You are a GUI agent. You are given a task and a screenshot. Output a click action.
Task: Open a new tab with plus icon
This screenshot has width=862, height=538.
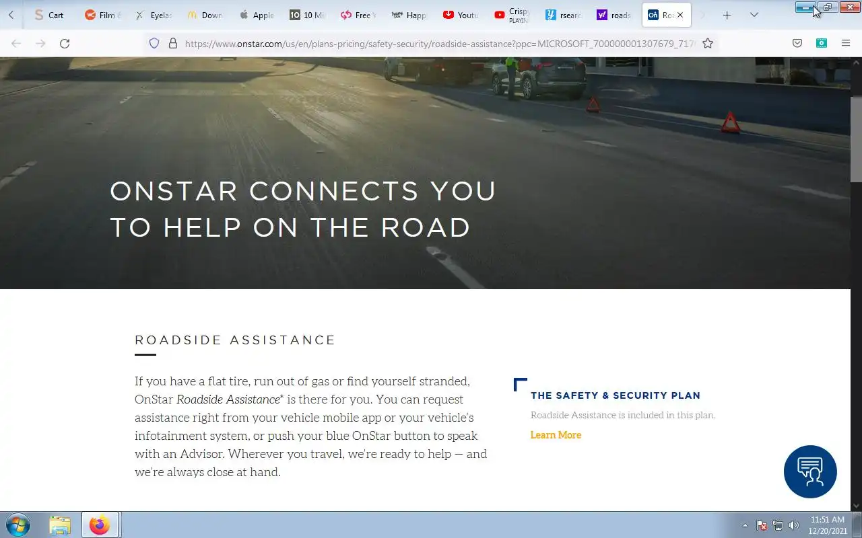[727, 15]
